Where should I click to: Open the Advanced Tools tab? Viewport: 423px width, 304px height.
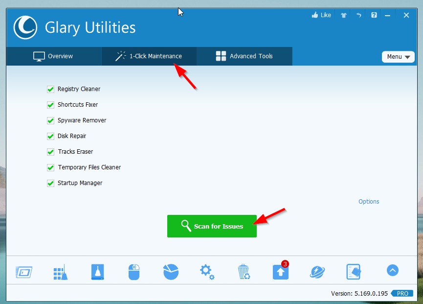pos(245,56)
